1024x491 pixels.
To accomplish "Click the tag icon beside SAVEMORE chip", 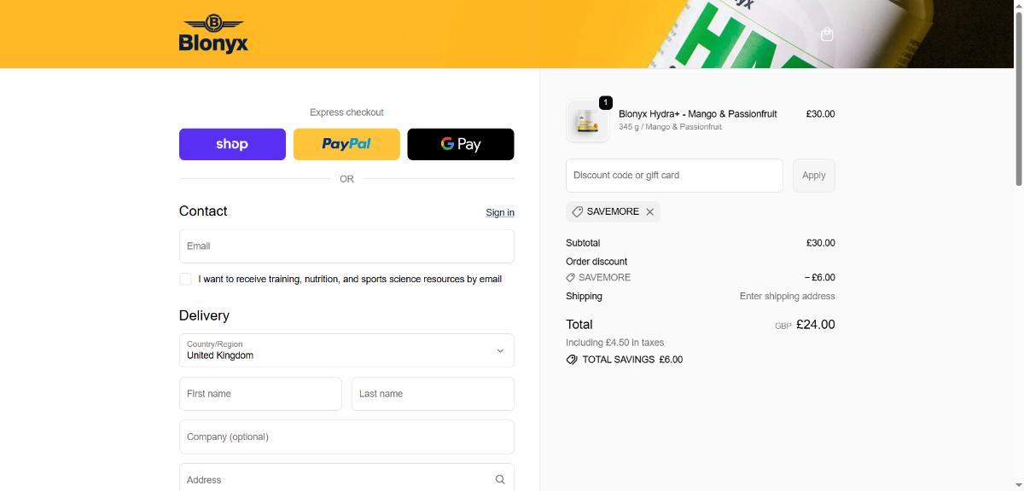I will (x=578, y=212).
